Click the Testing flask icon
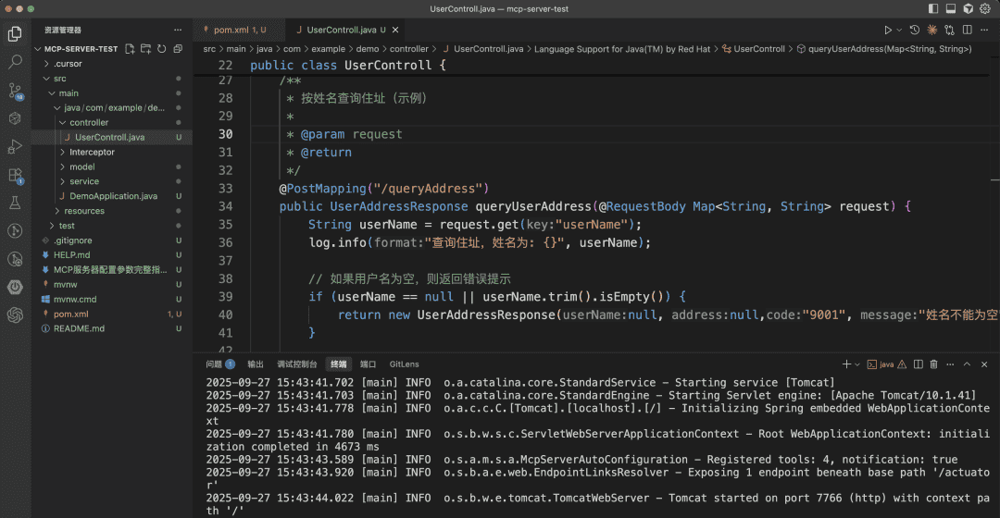This screenshot has width=1000, height=518. click(15, 203)
